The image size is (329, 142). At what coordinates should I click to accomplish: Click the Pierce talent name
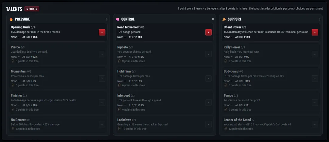15,47
